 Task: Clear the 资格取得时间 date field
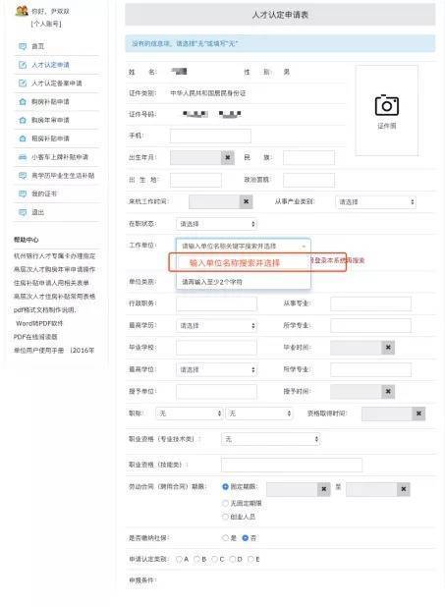pyautogui.click(x=418, y=414)
